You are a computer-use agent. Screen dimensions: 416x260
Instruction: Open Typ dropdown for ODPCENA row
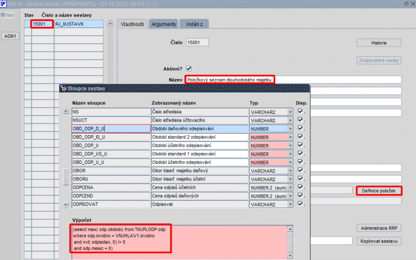(291, 188)
